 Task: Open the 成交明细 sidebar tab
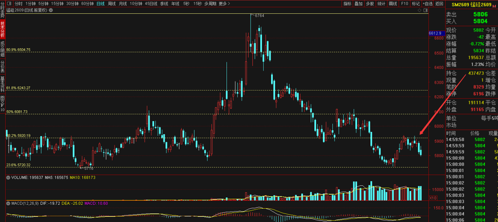[2, 48]
